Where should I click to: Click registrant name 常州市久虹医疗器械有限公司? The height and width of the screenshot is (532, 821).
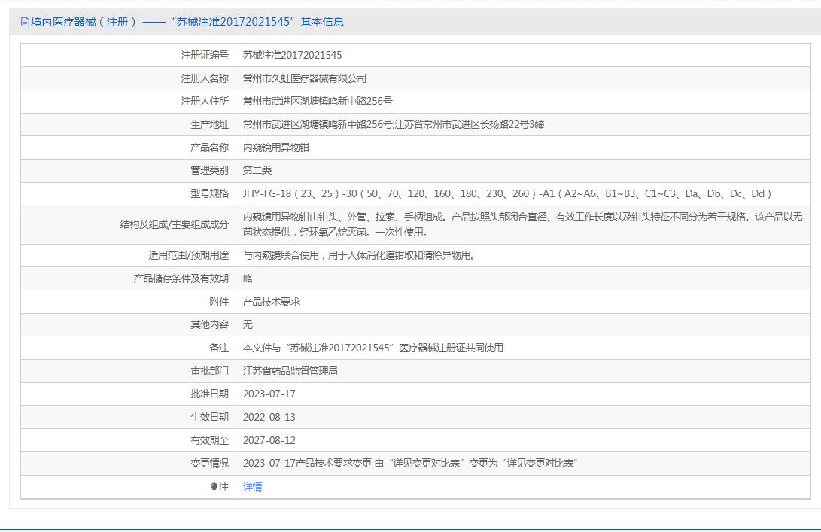[x=305, y=78]
